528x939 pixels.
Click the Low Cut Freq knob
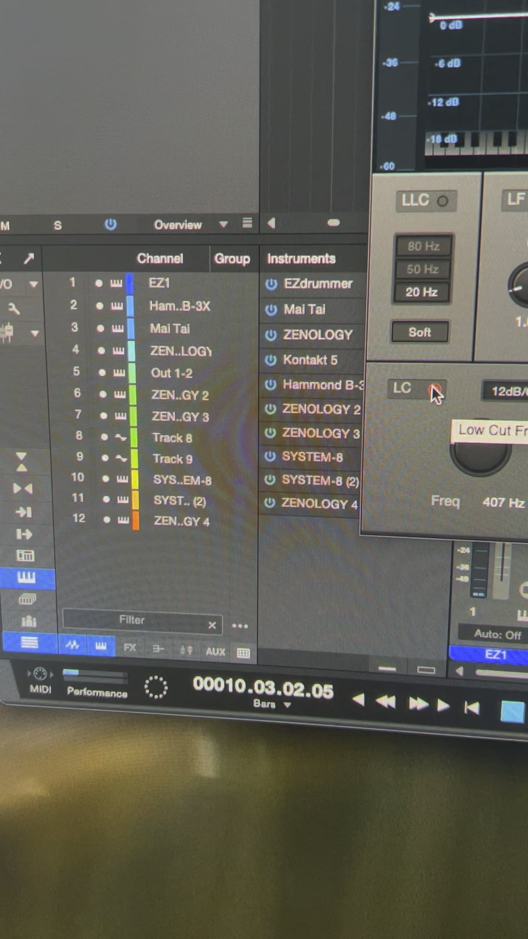[480, 457]
